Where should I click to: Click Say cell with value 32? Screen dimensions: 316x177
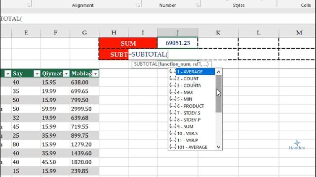[x=26, y=118]
